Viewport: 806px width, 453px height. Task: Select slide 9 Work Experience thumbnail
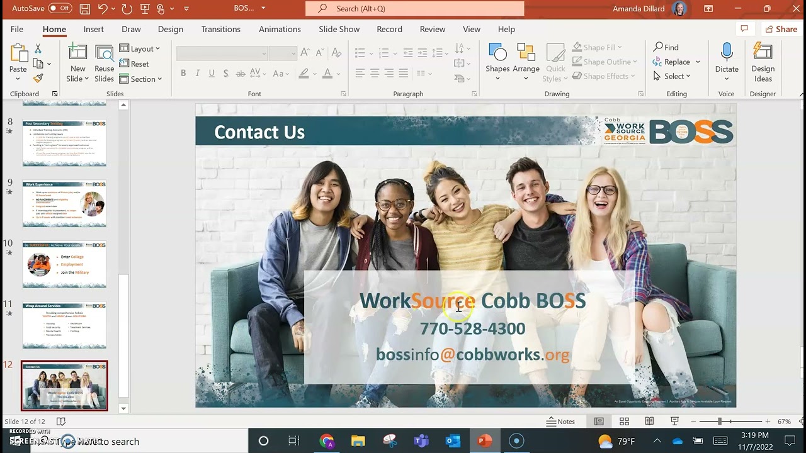coord(64,204)
